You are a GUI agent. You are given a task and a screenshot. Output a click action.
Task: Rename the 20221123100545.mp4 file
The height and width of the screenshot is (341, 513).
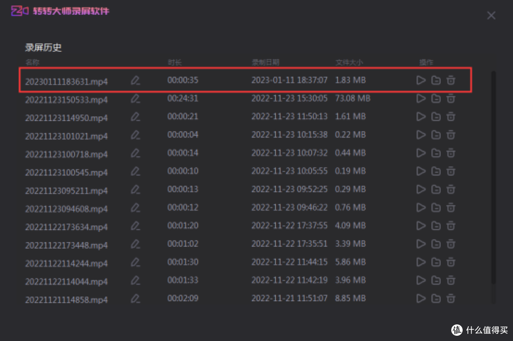tap(135, 172)
